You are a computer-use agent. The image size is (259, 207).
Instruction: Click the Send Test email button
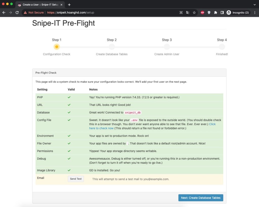click(x=76, y=179)
